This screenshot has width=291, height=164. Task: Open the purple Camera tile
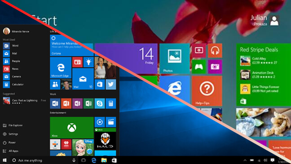coord(215,66)
